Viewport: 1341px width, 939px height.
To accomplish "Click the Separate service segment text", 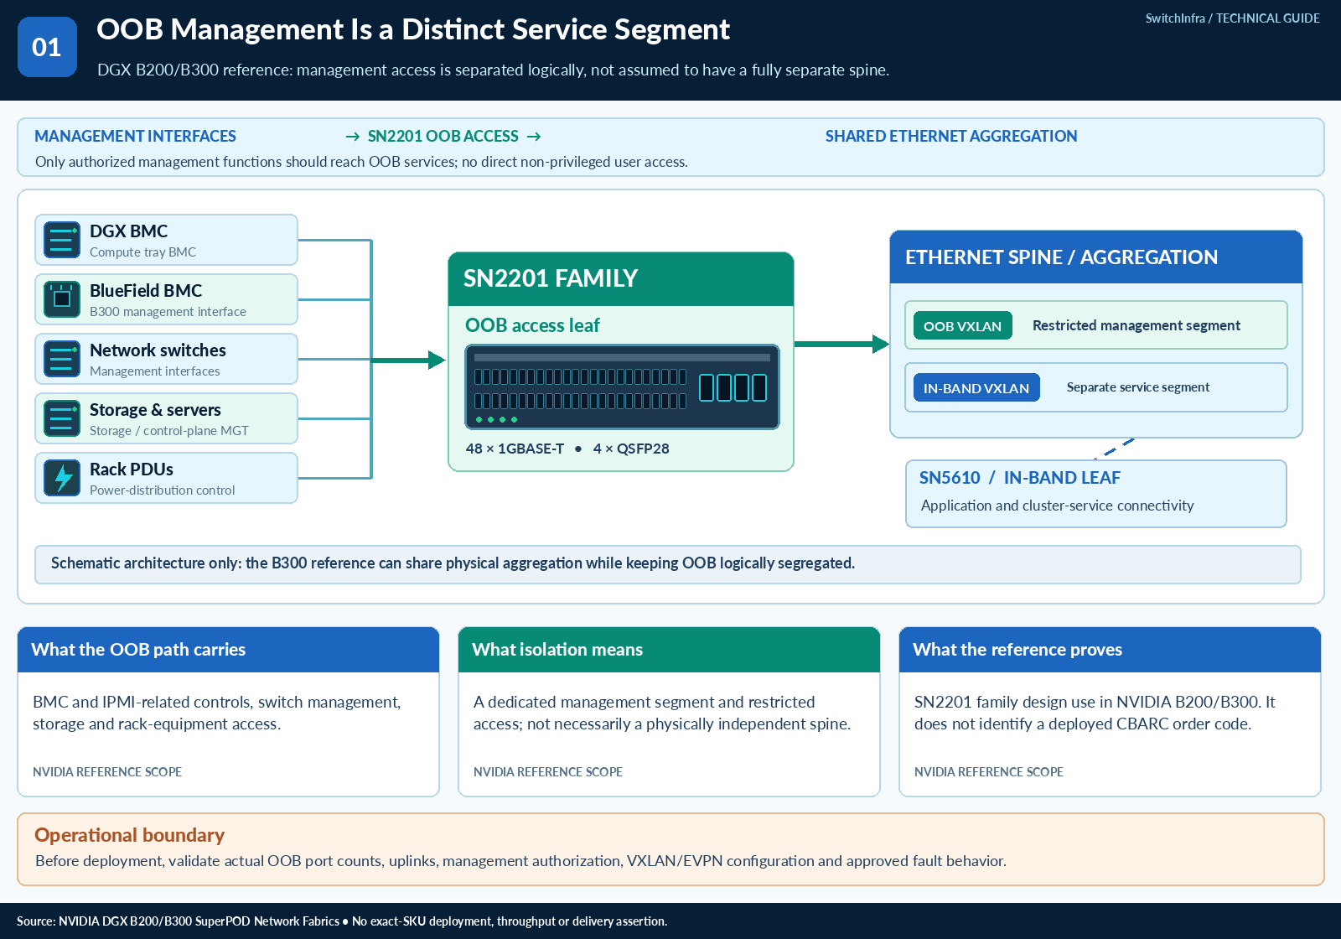I will (1138, 387).
